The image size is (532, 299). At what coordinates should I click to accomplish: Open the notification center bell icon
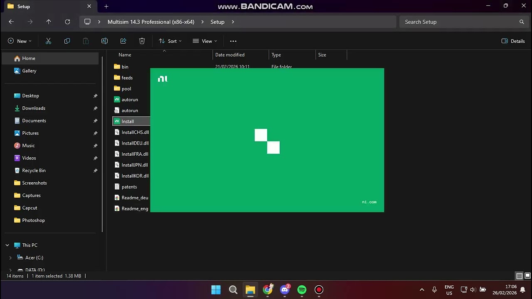click(523, 289)
